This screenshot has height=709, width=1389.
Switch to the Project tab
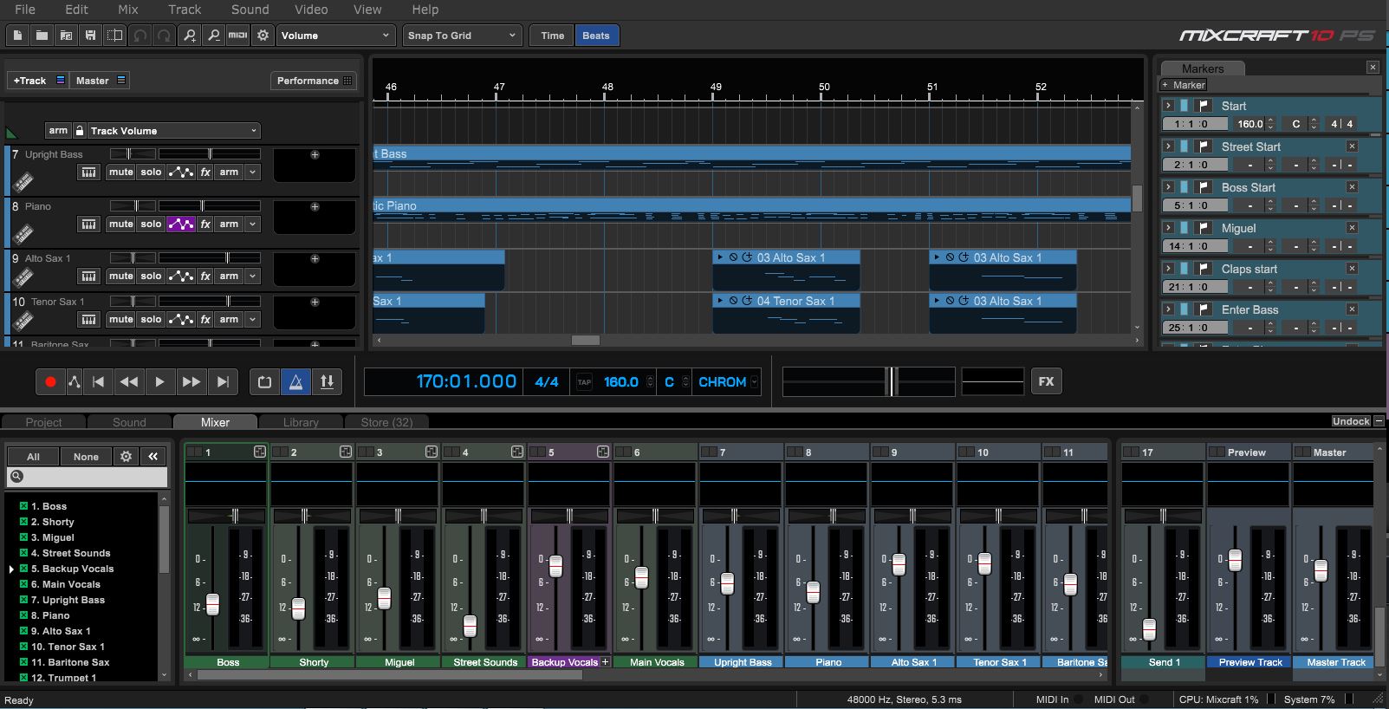(x=43, y=422)
